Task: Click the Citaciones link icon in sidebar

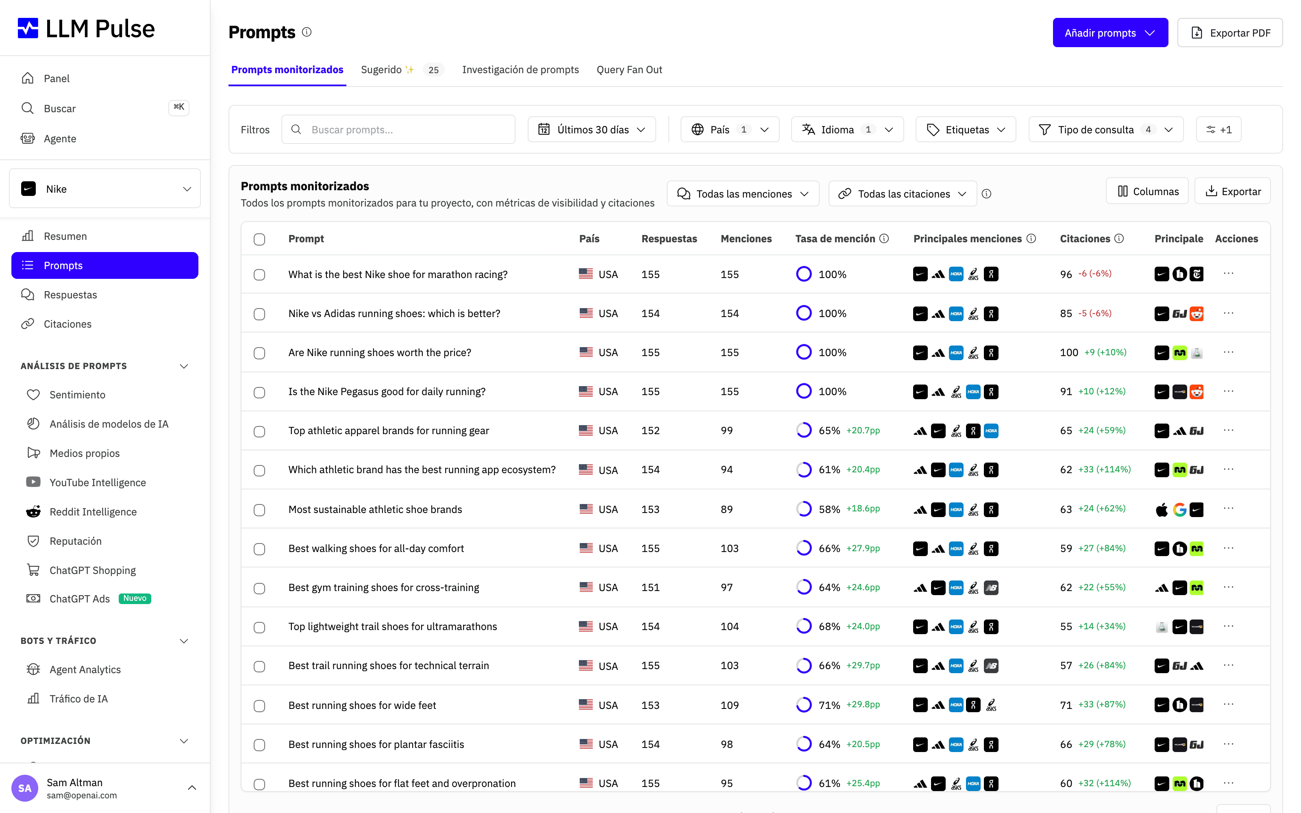Action: [27, 324]
